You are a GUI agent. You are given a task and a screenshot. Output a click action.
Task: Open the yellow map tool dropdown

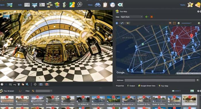128,23
